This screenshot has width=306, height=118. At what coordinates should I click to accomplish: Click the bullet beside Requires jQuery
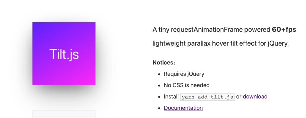point(160,74)
